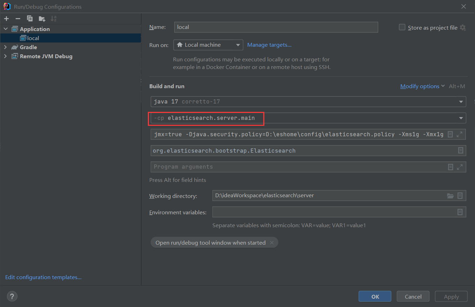Select the local configuration in tree
This screenshot has width=475, height=307.
70,38
